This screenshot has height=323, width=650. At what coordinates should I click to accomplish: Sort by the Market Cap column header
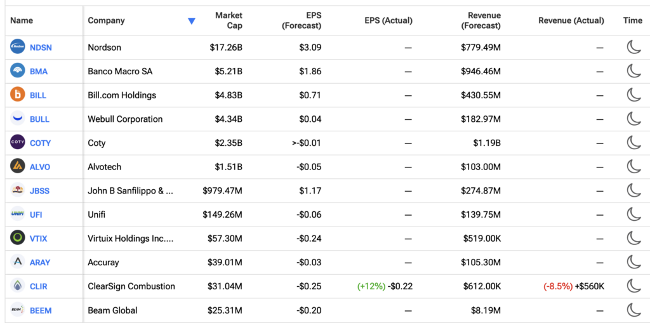click(x=229, y=21)
